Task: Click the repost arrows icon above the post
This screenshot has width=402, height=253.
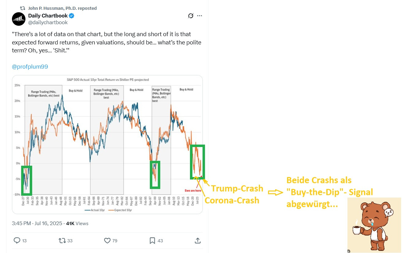Action: click(x=23, y=8)
